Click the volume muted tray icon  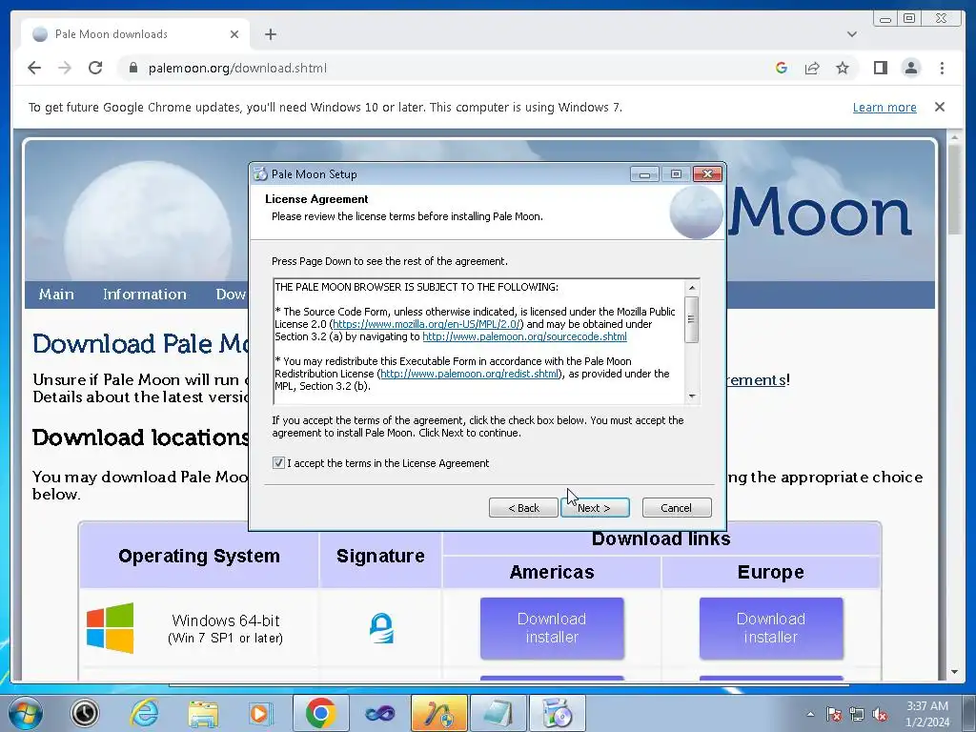point(880,714)
